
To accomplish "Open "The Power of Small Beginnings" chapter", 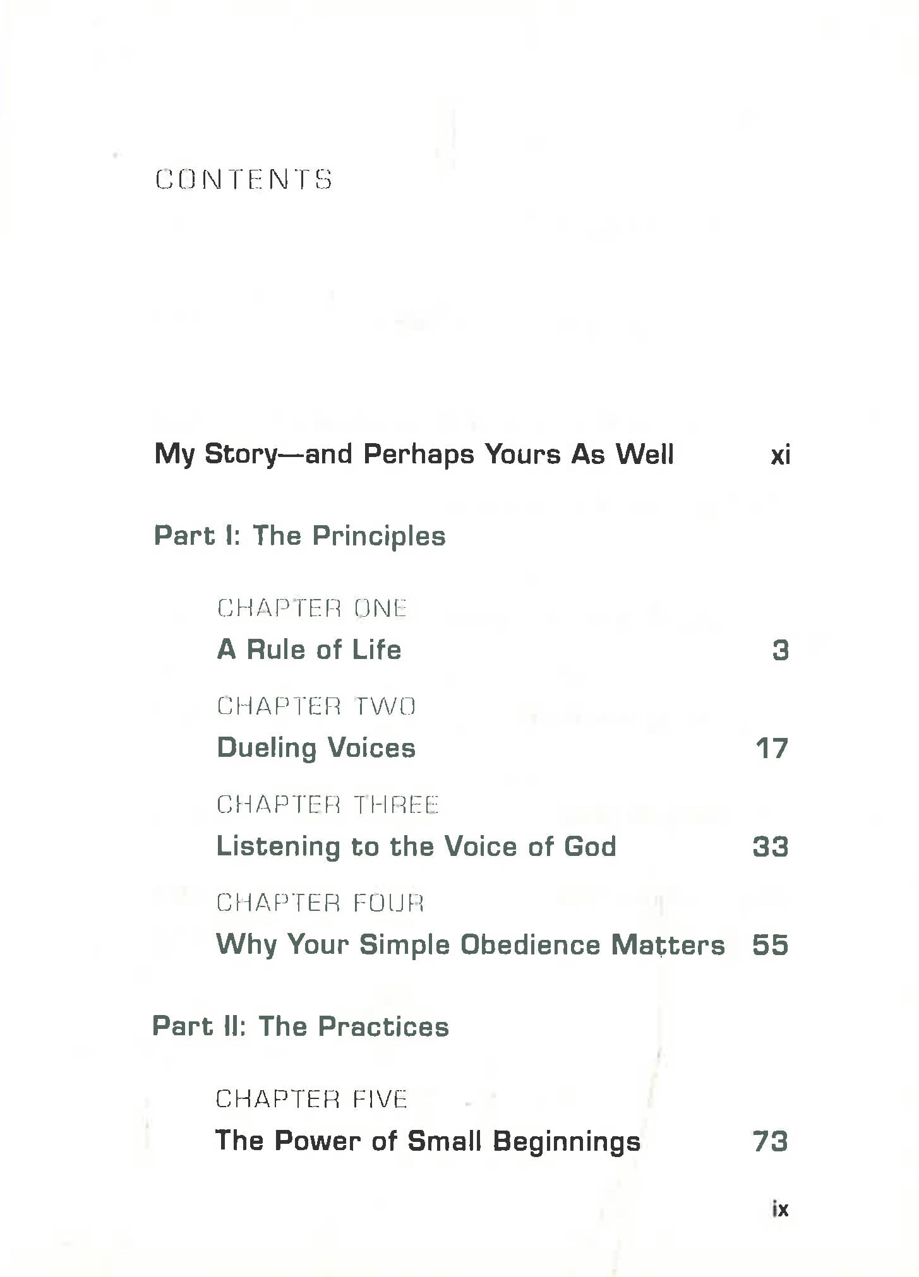I will (428, 1141).
